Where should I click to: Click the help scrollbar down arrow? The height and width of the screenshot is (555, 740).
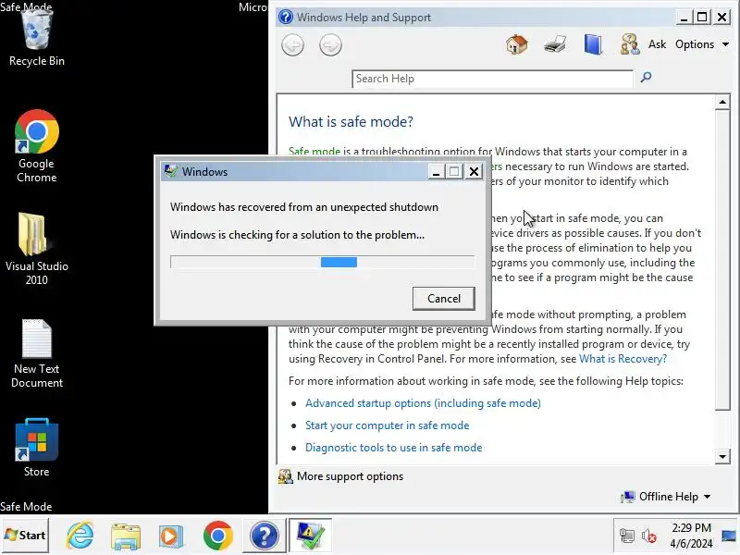[722, 456]
